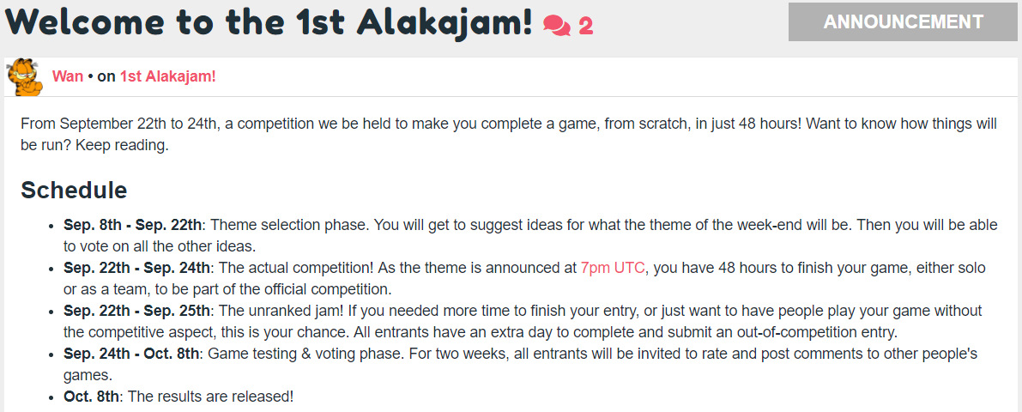Click the standalone bold Oct. 8th date

click(x=92, y=396)
